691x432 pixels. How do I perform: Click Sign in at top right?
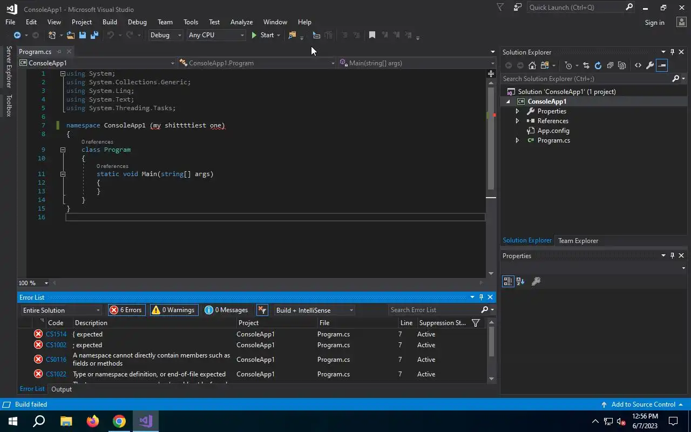[654, 23]
